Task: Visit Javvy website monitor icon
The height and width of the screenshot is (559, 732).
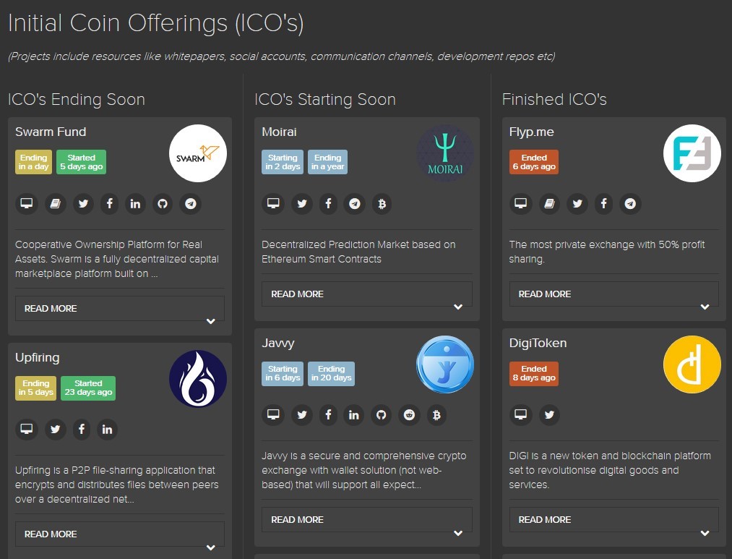Action: point(273,414)
